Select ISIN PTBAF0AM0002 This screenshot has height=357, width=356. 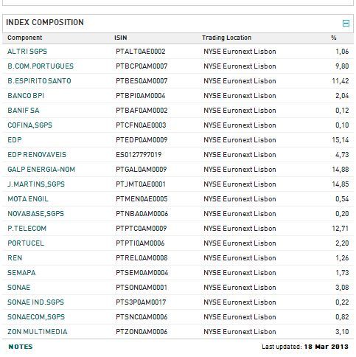[x=142, y=111]
